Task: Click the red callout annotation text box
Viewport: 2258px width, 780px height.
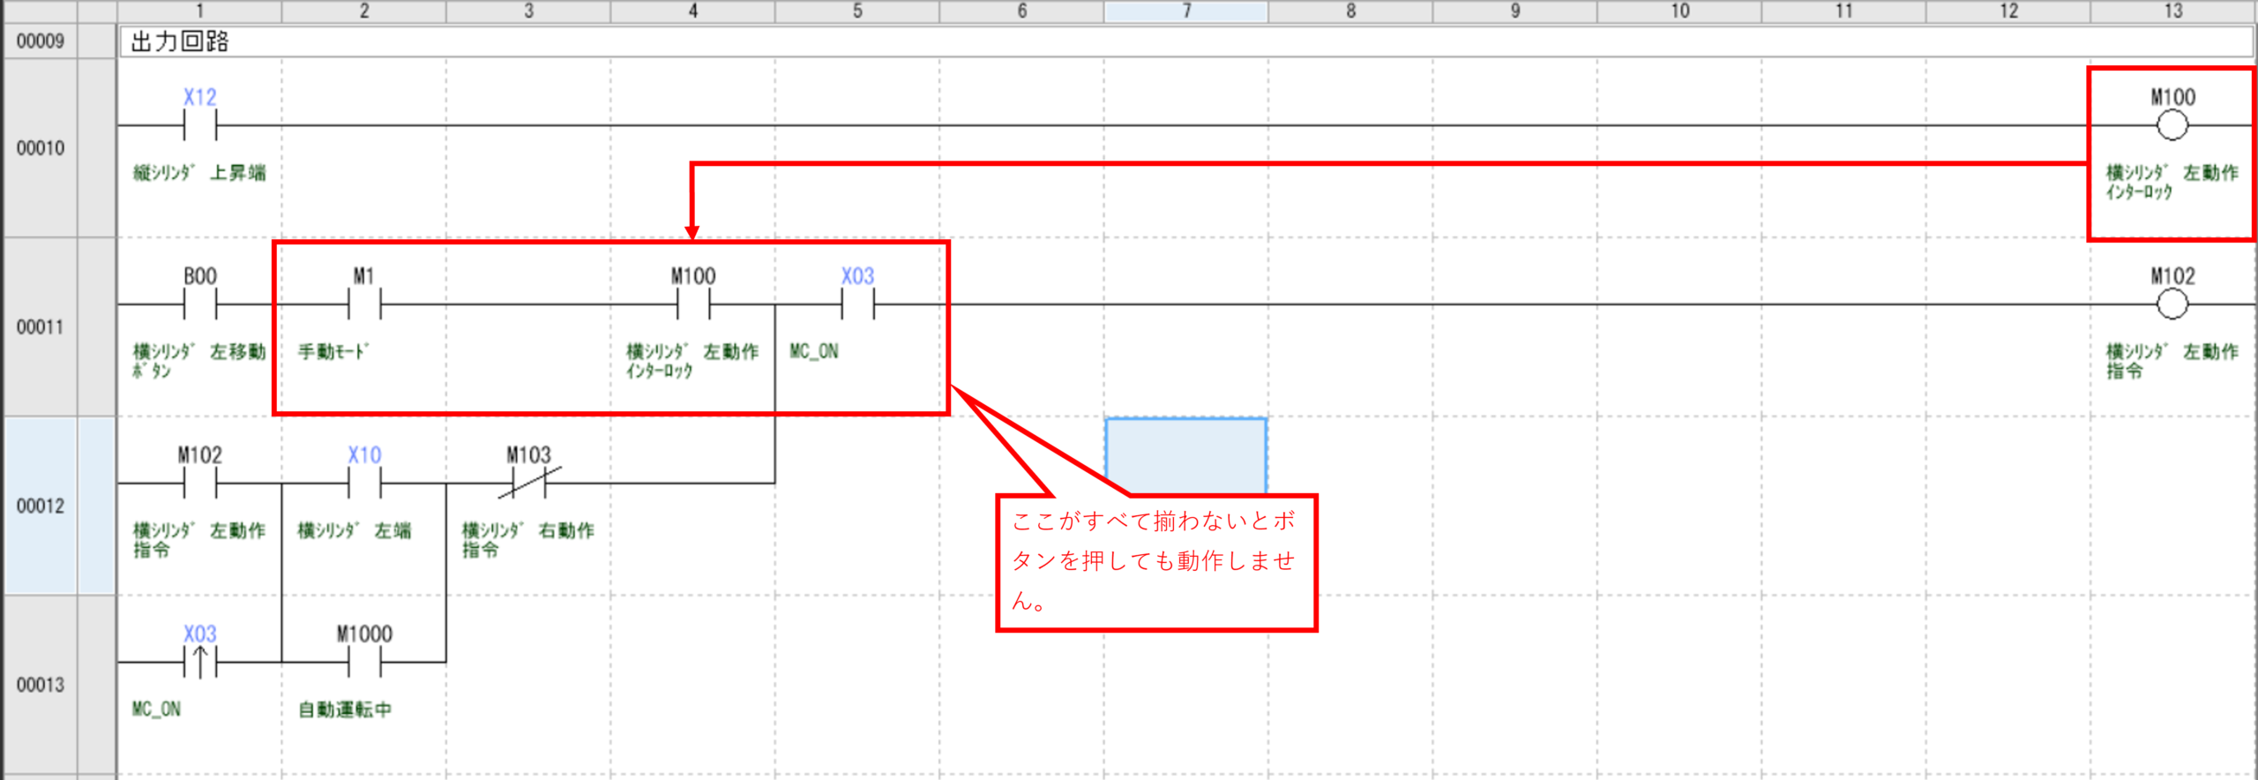Action: tap(1155, 563)
